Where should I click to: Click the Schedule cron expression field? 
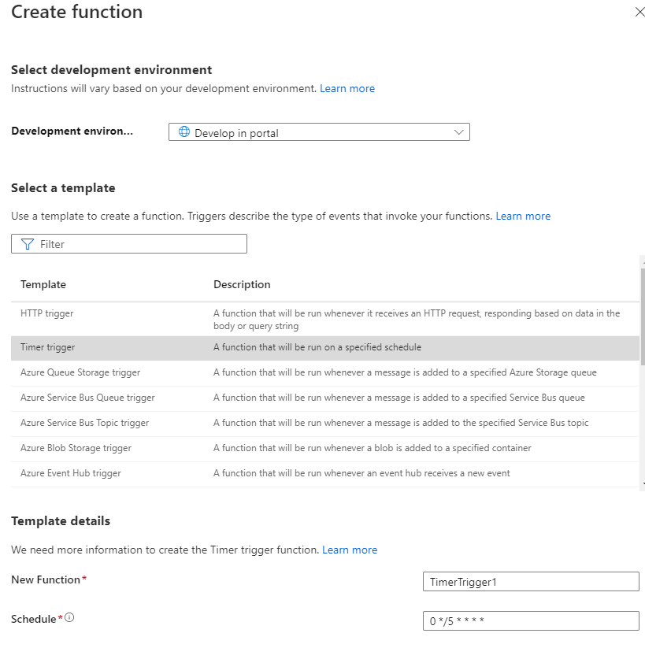point(530,620)
